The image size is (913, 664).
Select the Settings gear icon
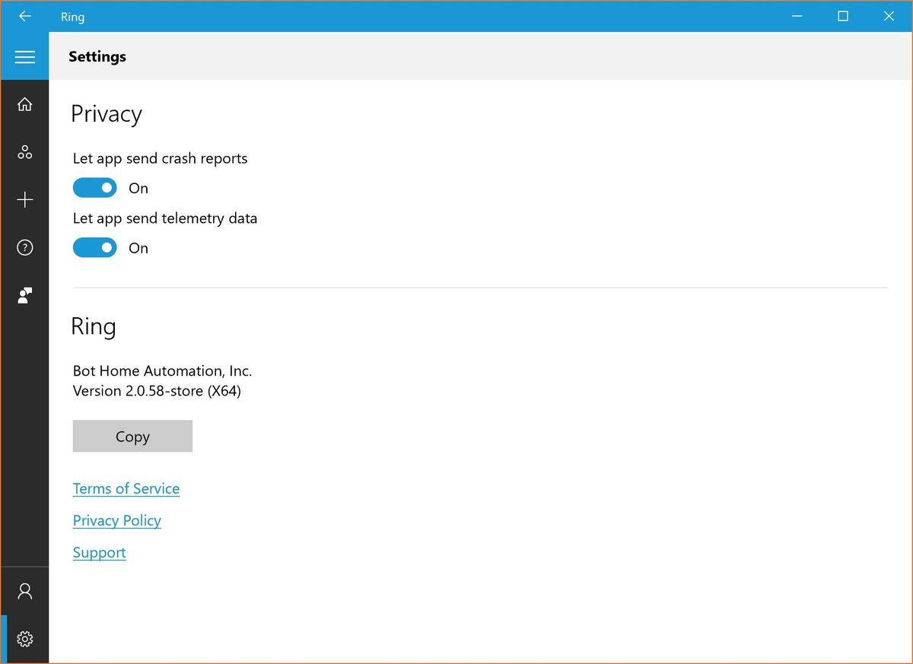coord(24,639)
